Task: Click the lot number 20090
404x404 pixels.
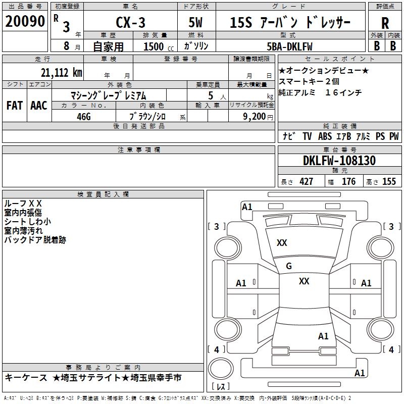Action: click(24, 21)
